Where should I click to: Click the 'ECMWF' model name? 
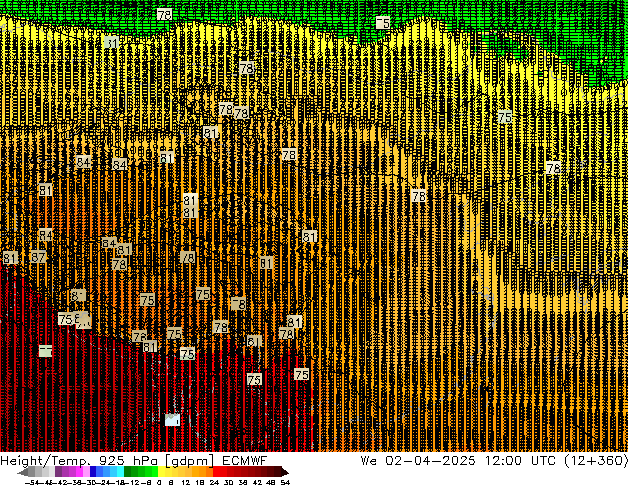[x=245, y=461]
